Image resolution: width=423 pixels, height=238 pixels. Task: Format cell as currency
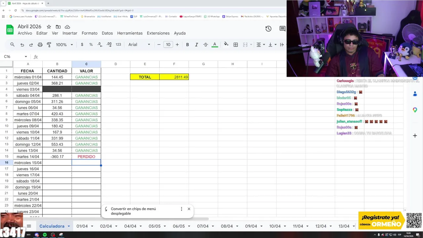point(82,45)
